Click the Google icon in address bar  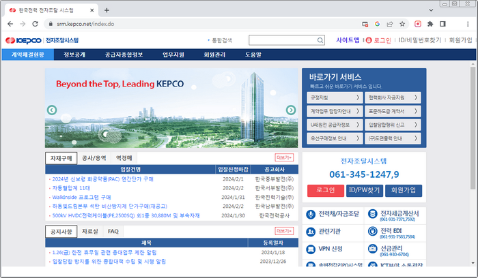[377, 24]
